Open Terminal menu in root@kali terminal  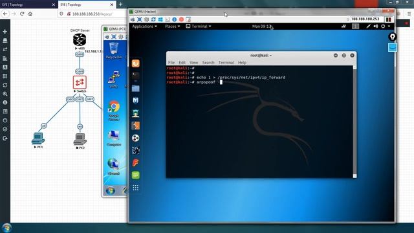point(226,63)
